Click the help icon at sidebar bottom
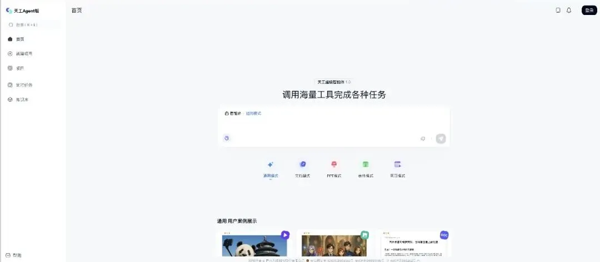The width and height of the screenshot is (600, 262). click(8, 255)
